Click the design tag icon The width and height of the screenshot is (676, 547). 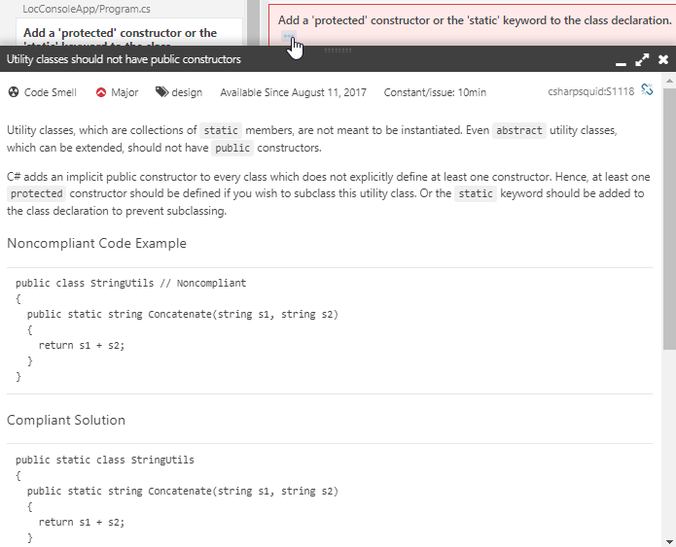[162, 91]
